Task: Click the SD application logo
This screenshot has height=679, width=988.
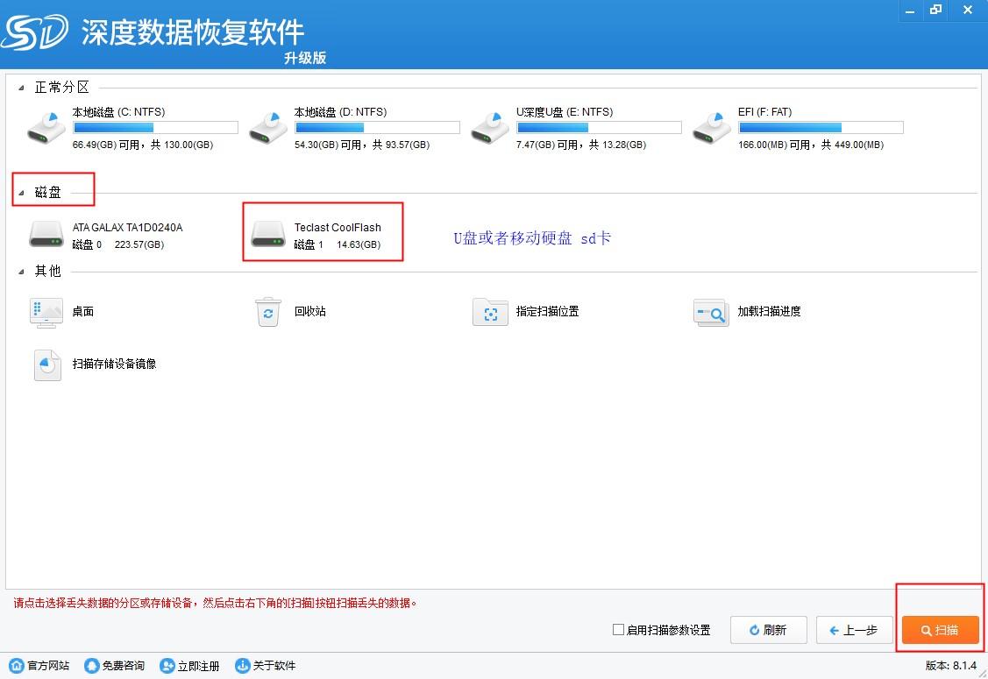Action: 35,32
